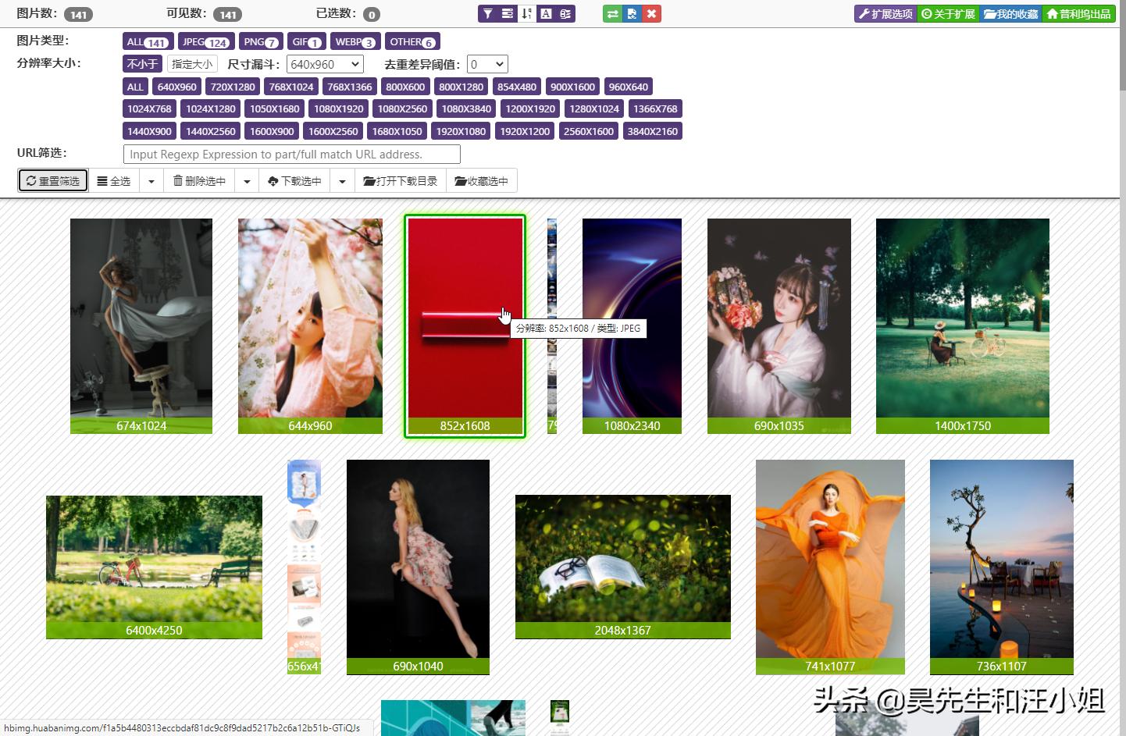Filter by WEBP type (3)
Screen dimensions: 1126x736
[356, 42]
